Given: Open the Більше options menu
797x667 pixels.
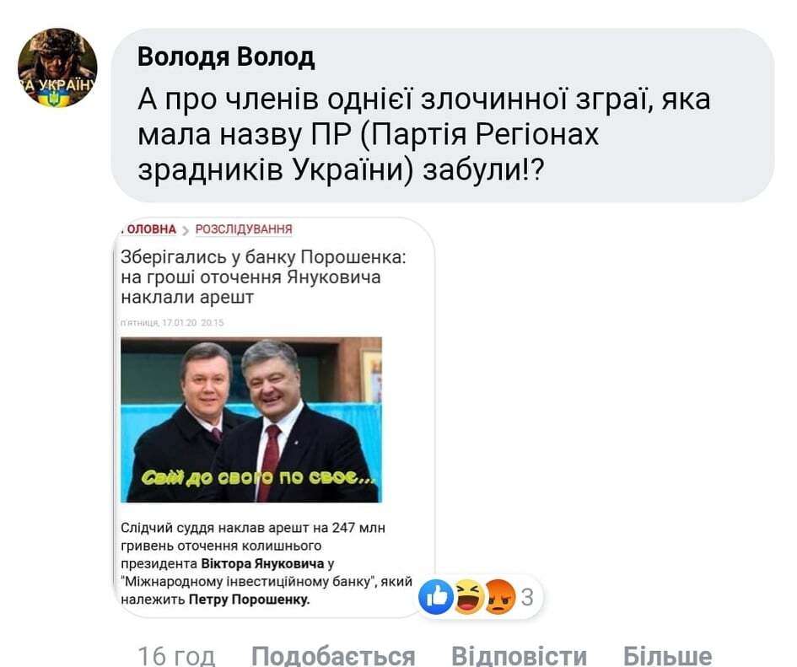Looking at the screenshot, I should [x=667, y=655].
